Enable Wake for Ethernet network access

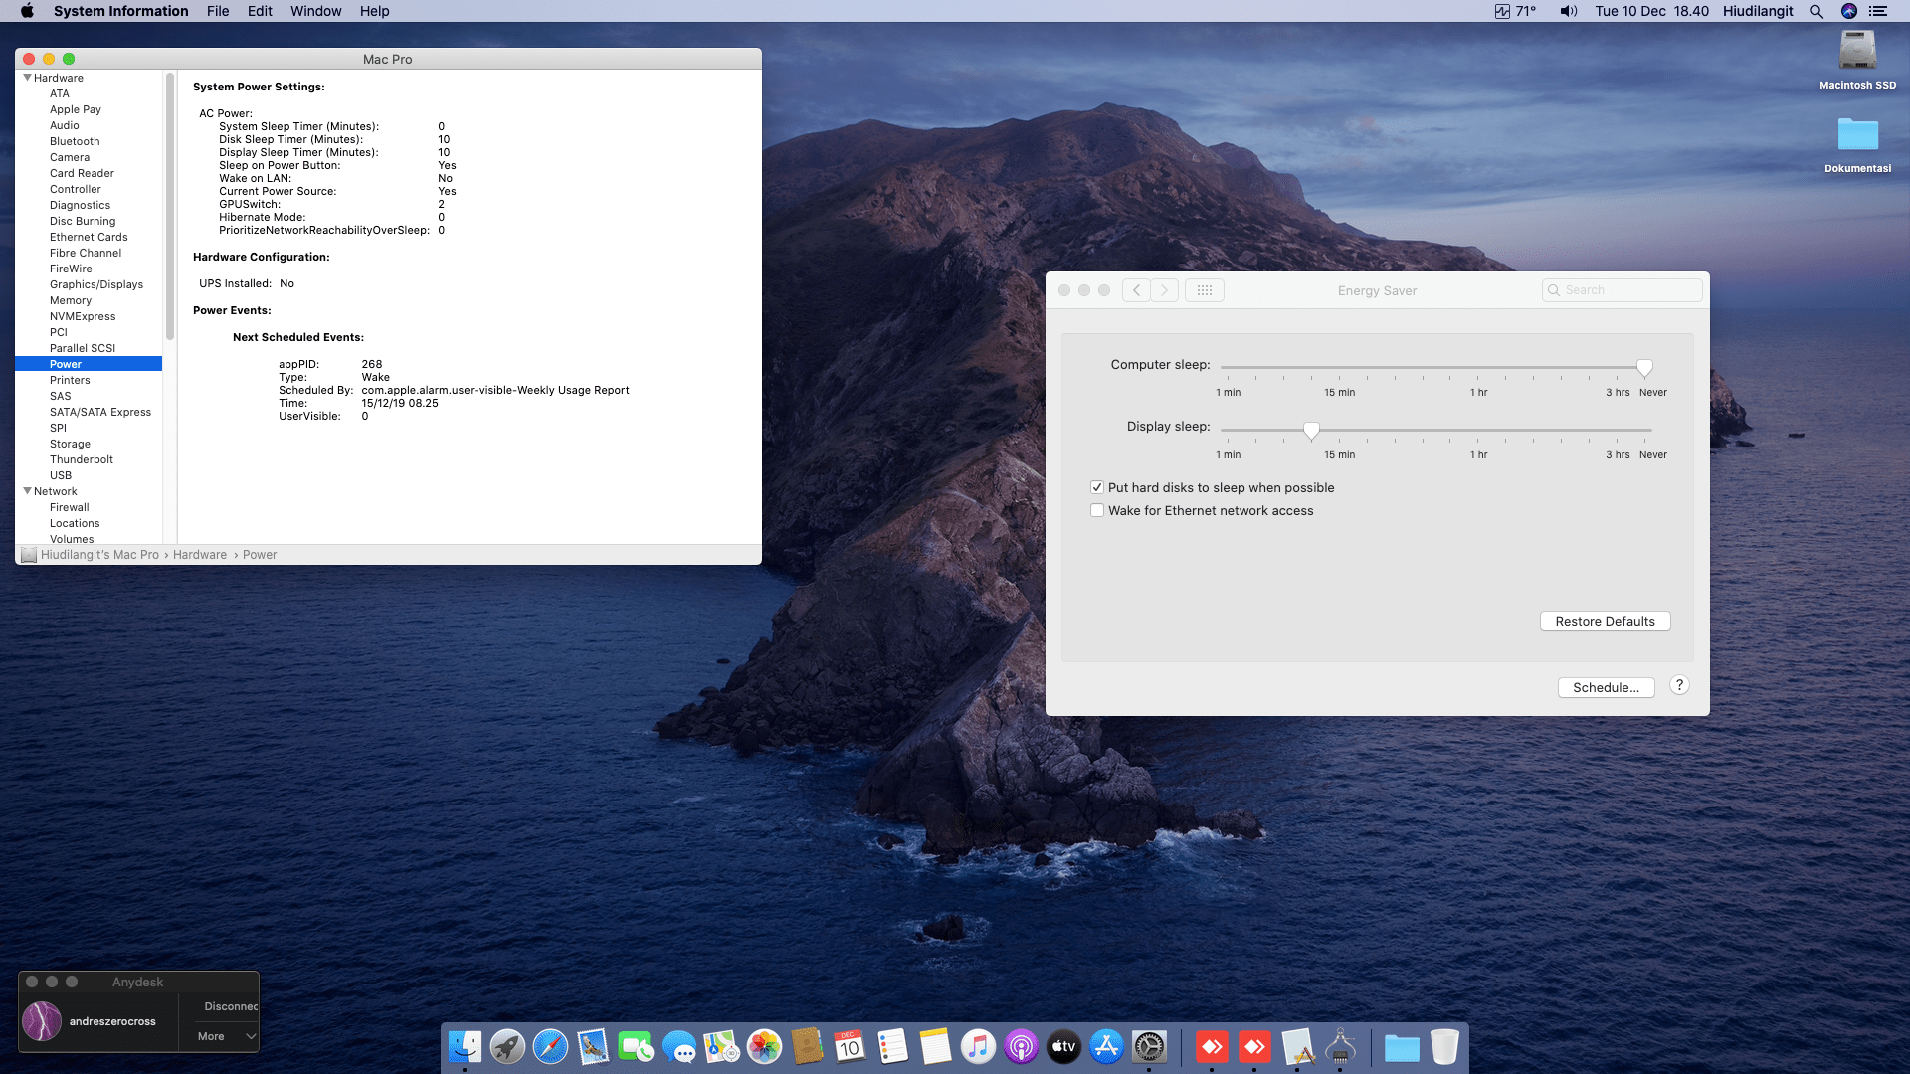(1097, 510)
